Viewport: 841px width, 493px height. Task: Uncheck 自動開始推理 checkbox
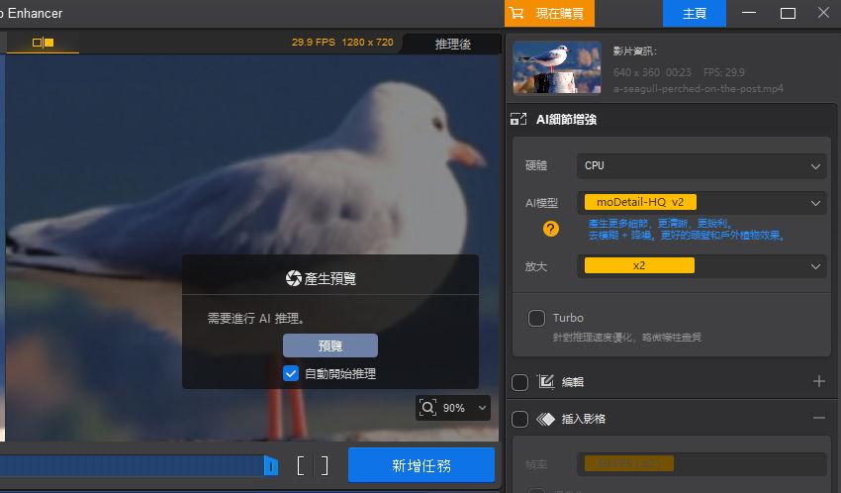point(291,373)
